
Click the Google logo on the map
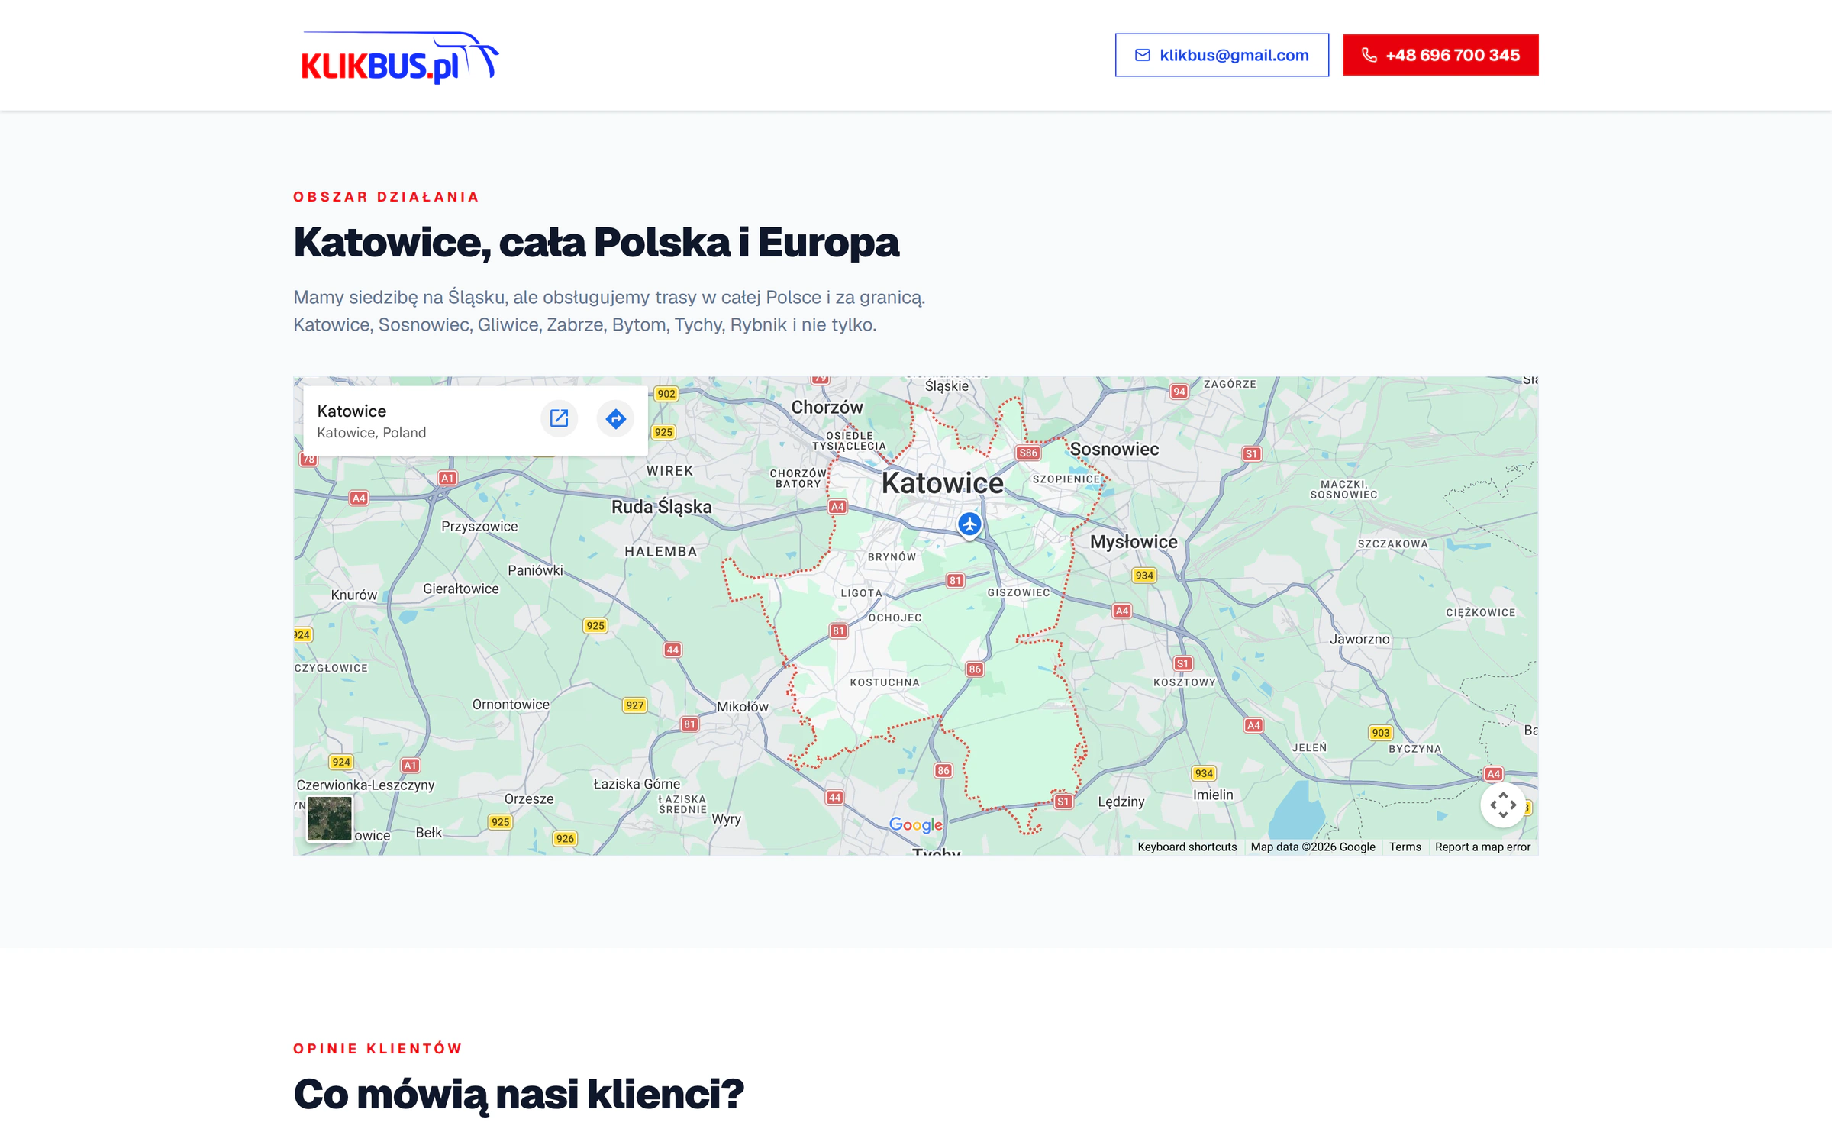[916, 824]
